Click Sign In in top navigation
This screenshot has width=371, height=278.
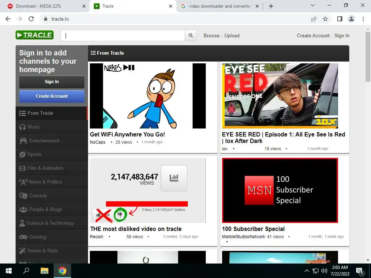[342, 35]
